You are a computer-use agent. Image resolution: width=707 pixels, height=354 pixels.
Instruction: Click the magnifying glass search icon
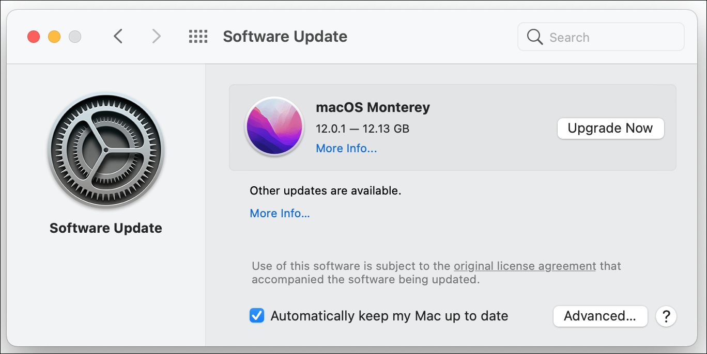[x=534, y=37]
